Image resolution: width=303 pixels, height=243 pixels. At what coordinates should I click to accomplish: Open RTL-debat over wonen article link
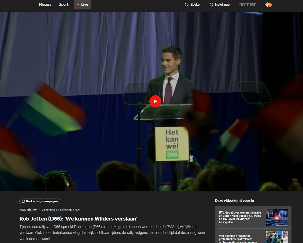(240, 217)
